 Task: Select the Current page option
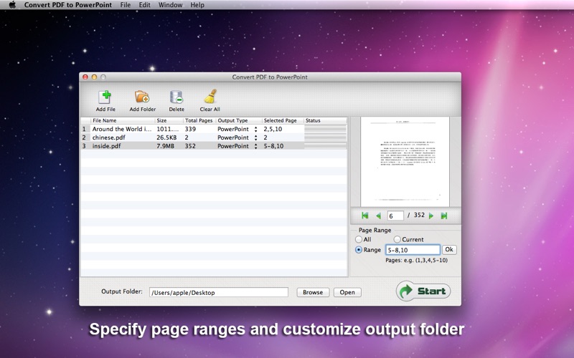pos(397,239)
